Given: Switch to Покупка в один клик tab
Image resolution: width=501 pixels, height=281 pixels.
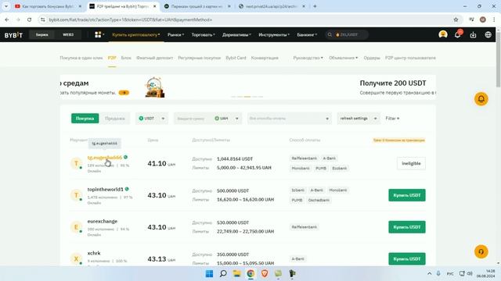Looking at the screenshot, I should (x=81, y=58).
